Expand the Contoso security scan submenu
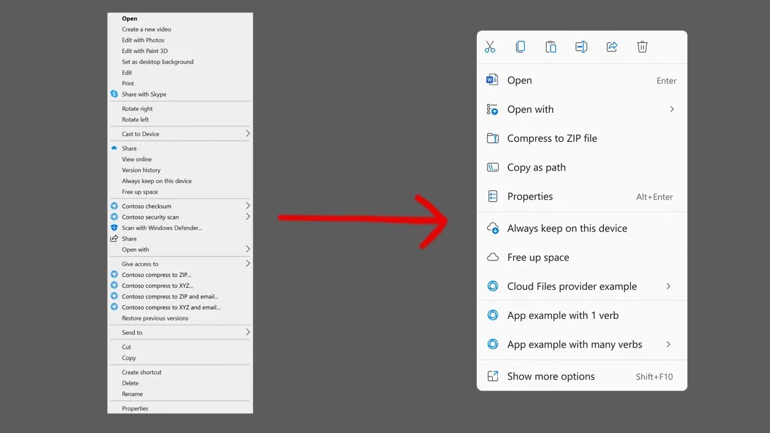770x433 pixels. coord(248,217)
